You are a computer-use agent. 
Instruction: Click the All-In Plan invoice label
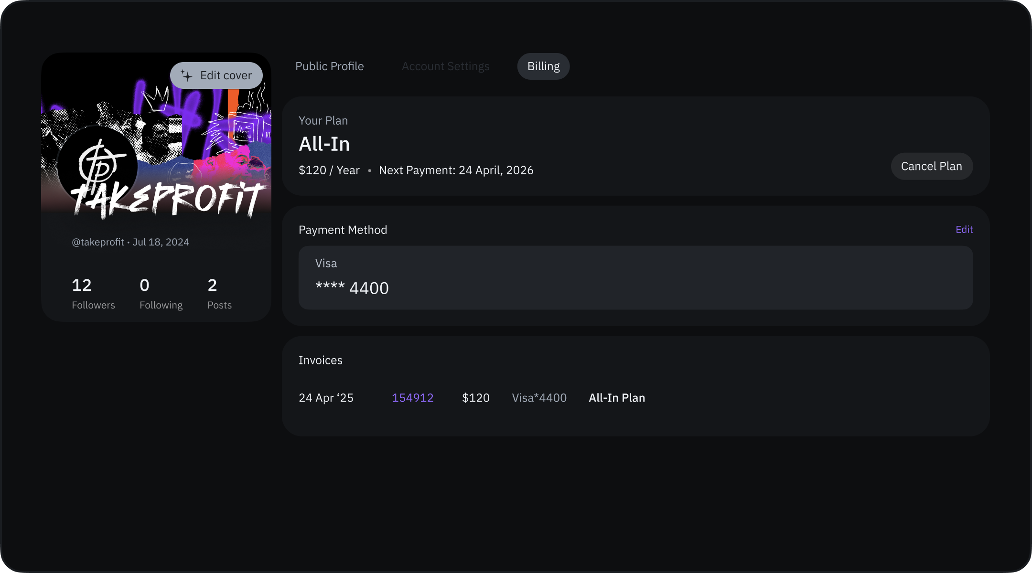tap(616, 398)
